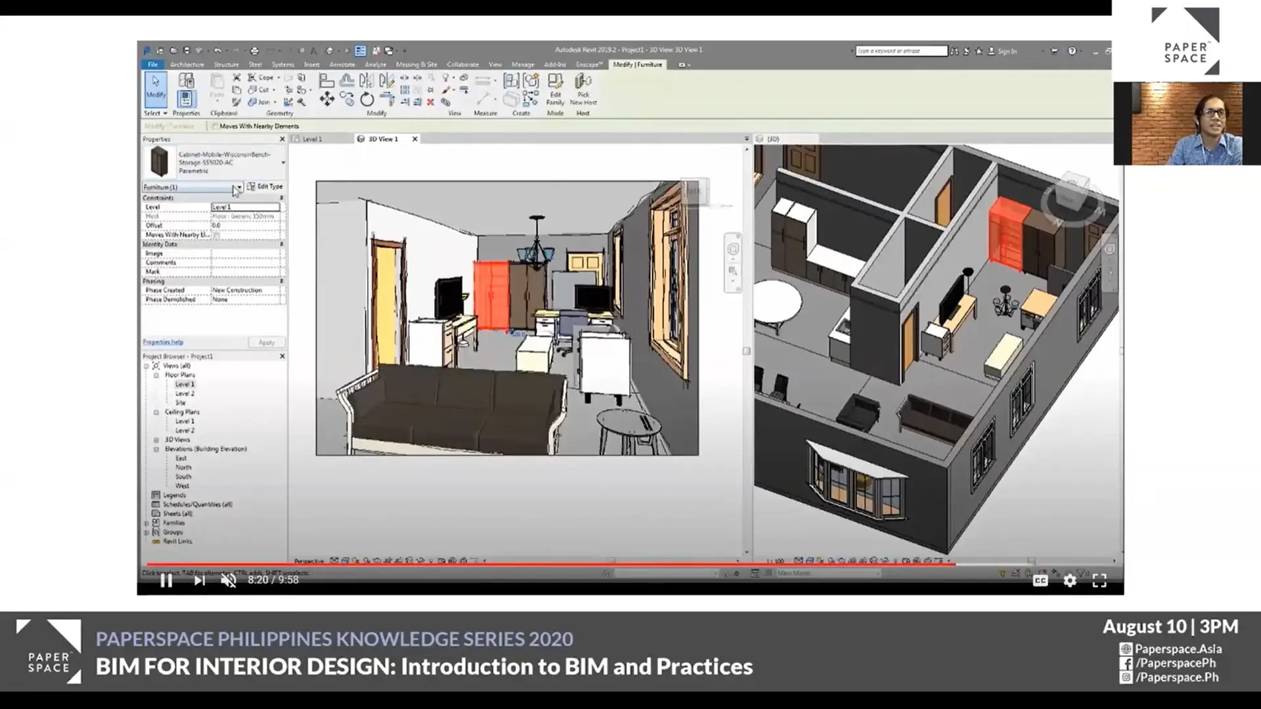This screenshot has height=709, width=1261.
Task: Tick Moves With Nearby checkbox in Properties
Action: point(216,234)
